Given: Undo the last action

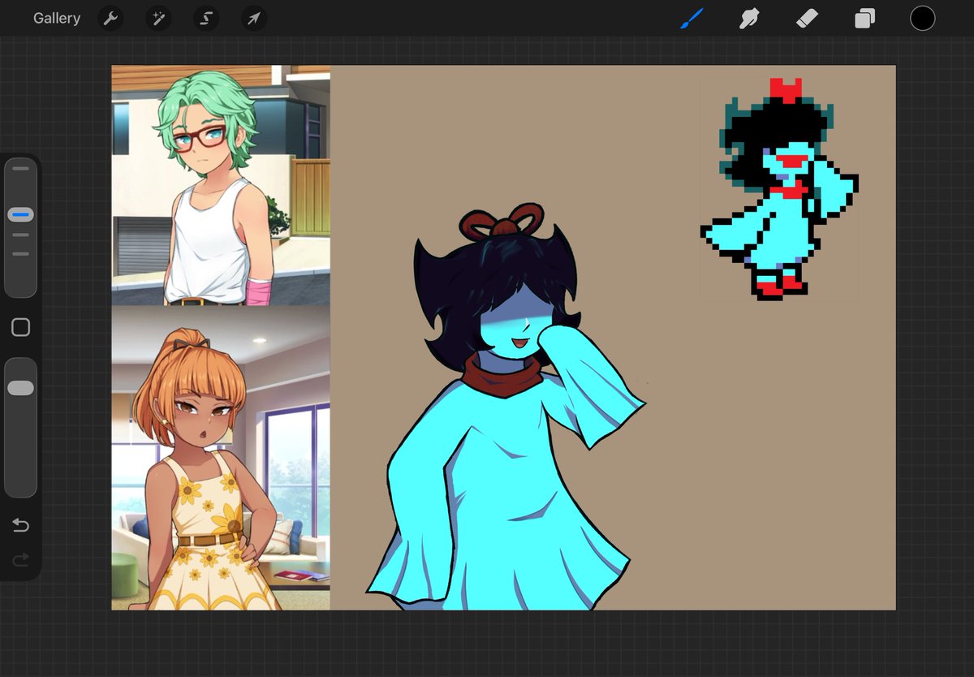Looking at the screenshot, I should coord(20,526).
